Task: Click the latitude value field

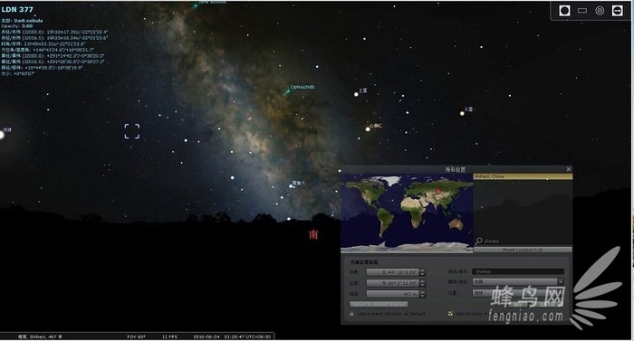Action: pos(393,272)
